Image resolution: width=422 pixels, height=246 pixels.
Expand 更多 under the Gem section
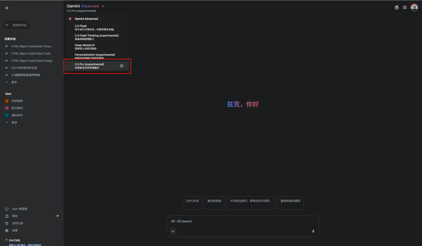click(14, 122)
